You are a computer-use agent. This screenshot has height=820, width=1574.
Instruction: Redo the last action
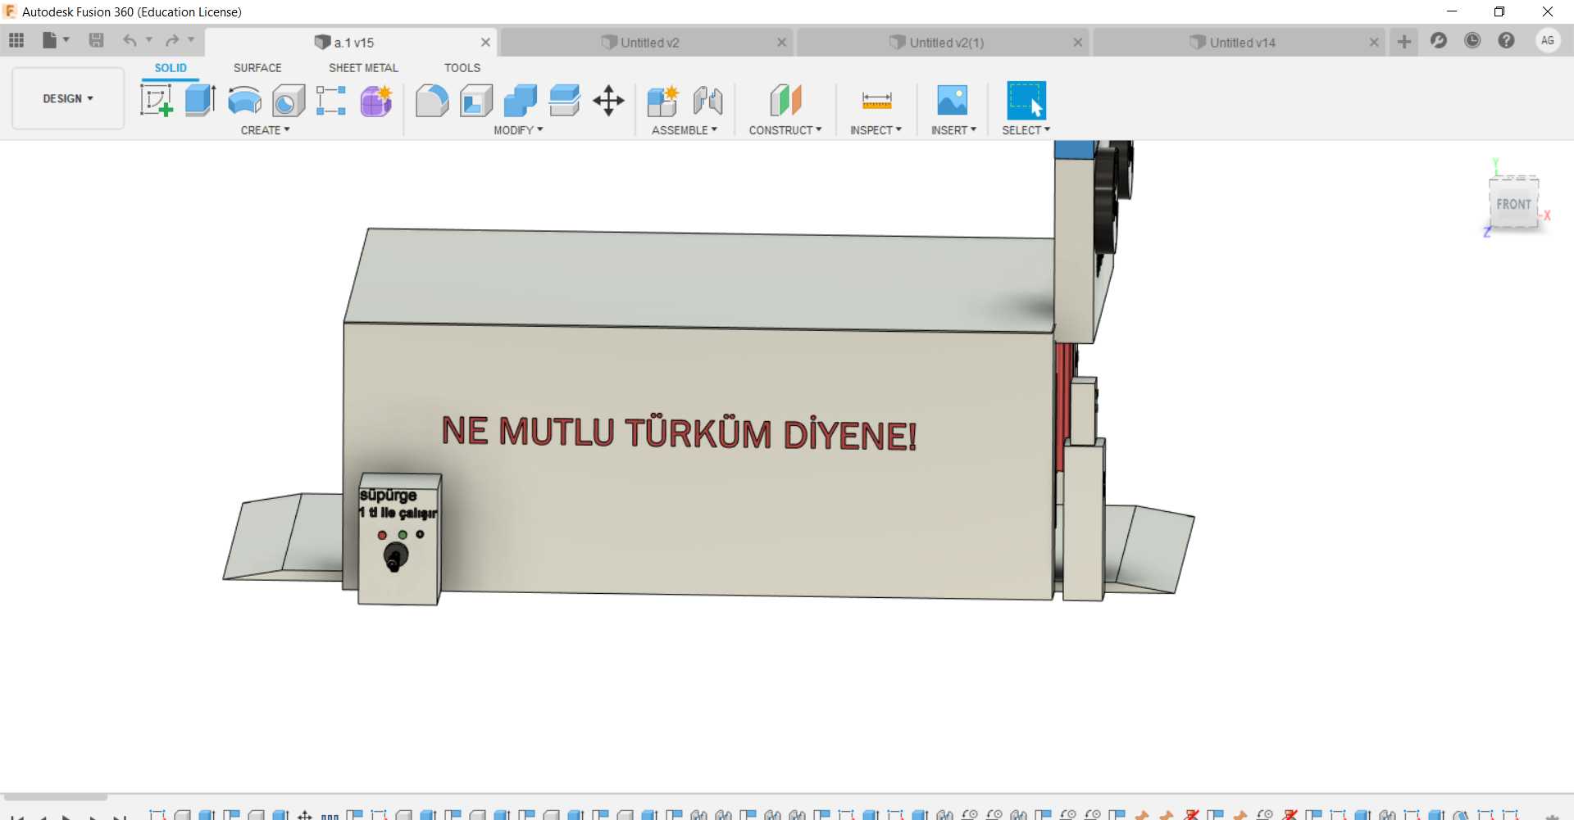[172, 40]
